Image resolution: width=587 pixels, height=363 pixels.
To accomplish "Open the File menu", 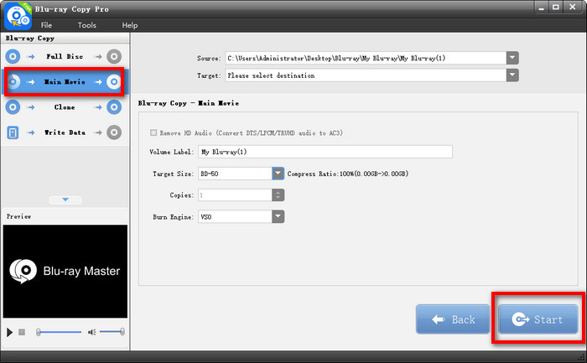I will (x=48, y=25).
